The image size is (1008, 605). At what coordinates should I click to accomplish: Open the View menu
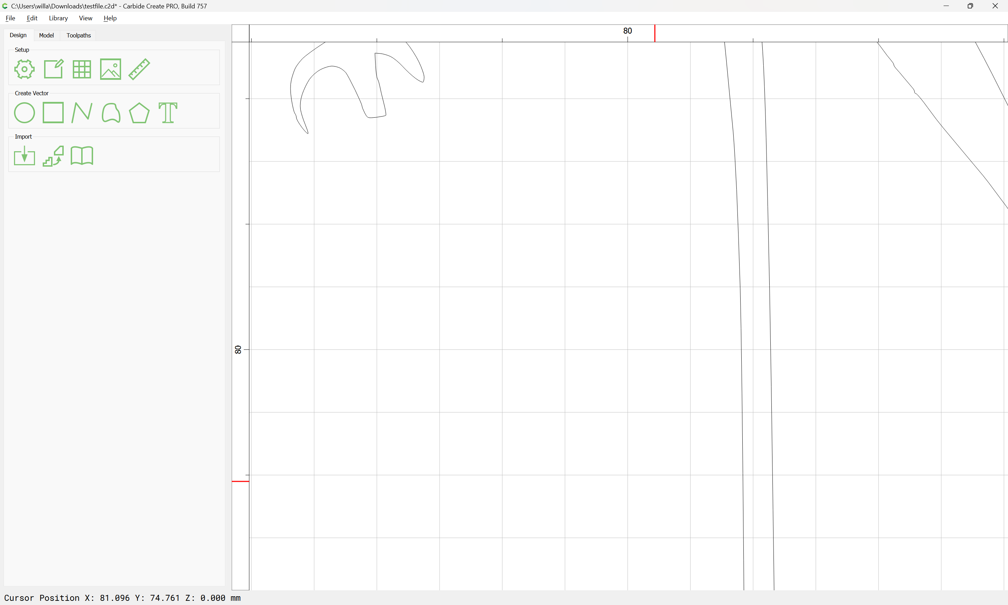coord(85,18)
